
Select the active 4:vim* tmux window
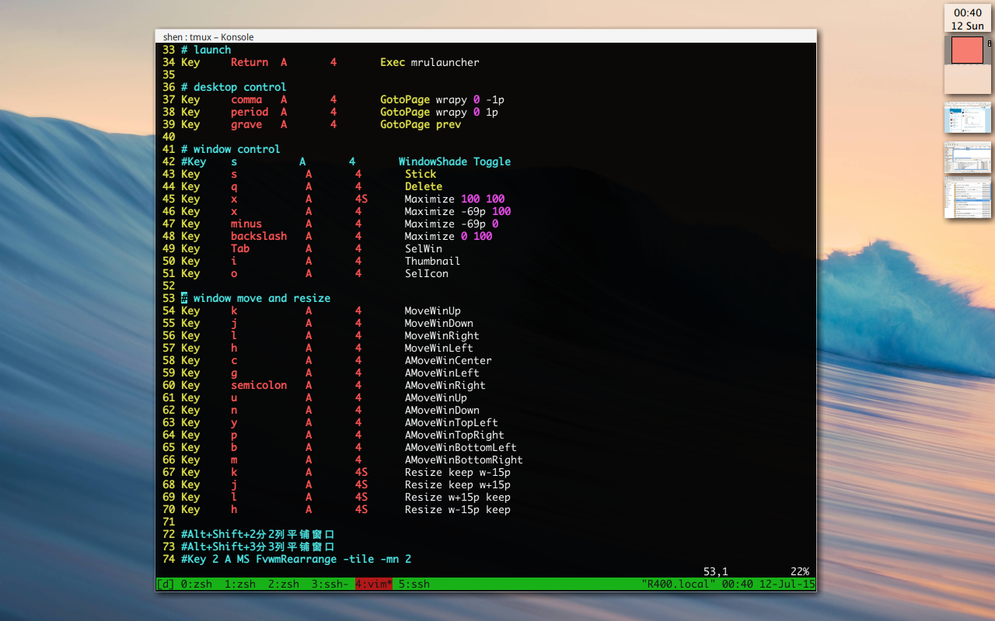(374, 584)
